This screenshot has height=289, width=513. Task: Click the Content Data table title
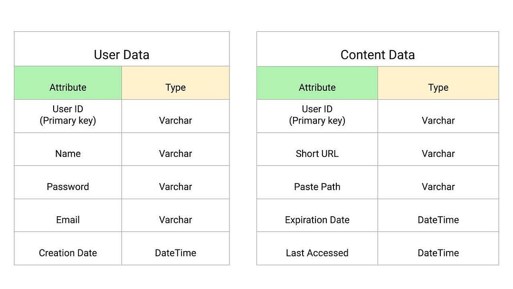coord(378,55)
